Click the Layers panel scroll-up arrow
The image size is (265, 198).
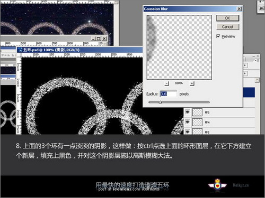click(257, 80)
